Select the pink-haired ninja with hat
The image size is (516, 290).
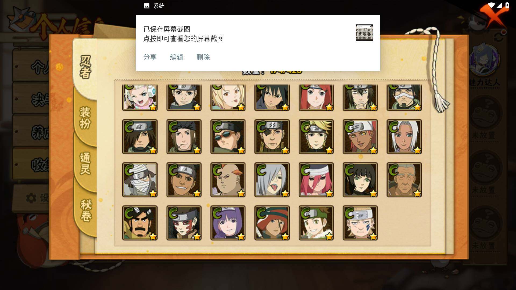(316, 180)
